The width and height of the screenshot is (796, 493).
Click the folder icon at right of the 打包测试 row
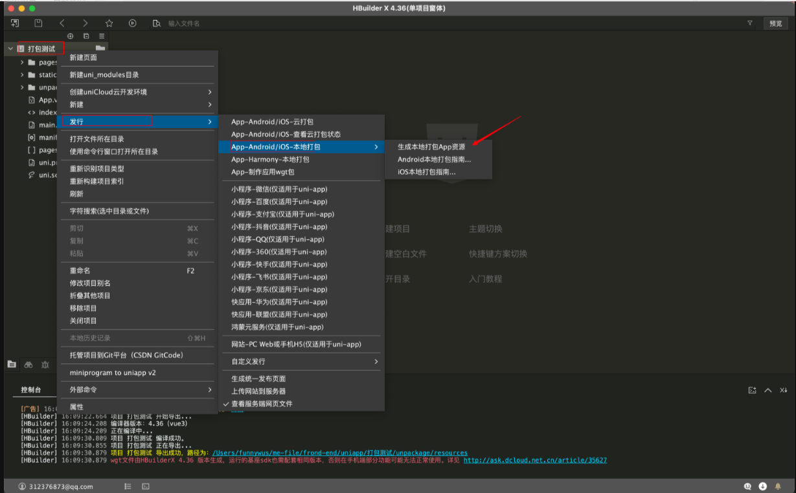click(100, 49)
